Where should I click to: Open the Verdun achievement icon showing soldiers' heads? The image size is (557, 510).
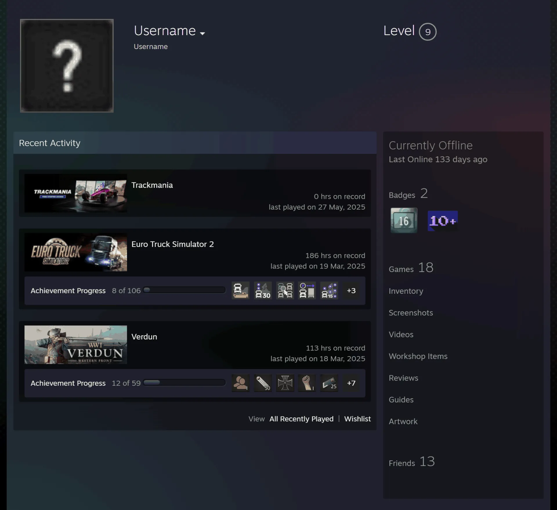coord(240,383)
